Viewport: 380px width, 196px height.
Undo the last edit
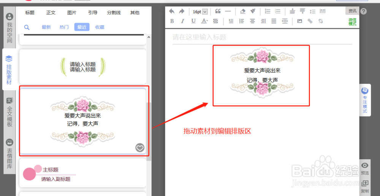tap(172, 11)
